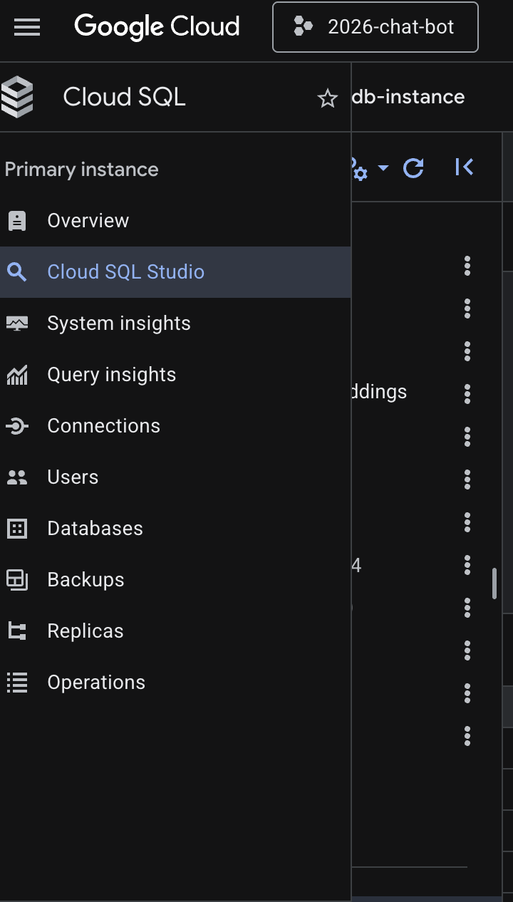Open the Backups icon
Image resolution: width=513 pixels, height=902 pixels.
click(x=17, y=580)
